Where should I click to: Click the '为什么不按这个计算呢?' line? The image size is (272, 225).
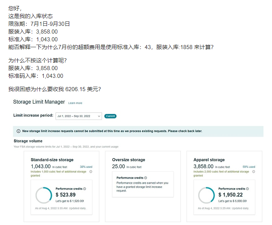point(37,60)
